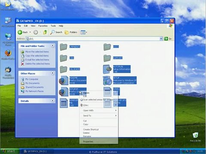Expand the Details panel
Image resolution: width=206 pixels, height=154 pixels.
(x=52, y=101)
